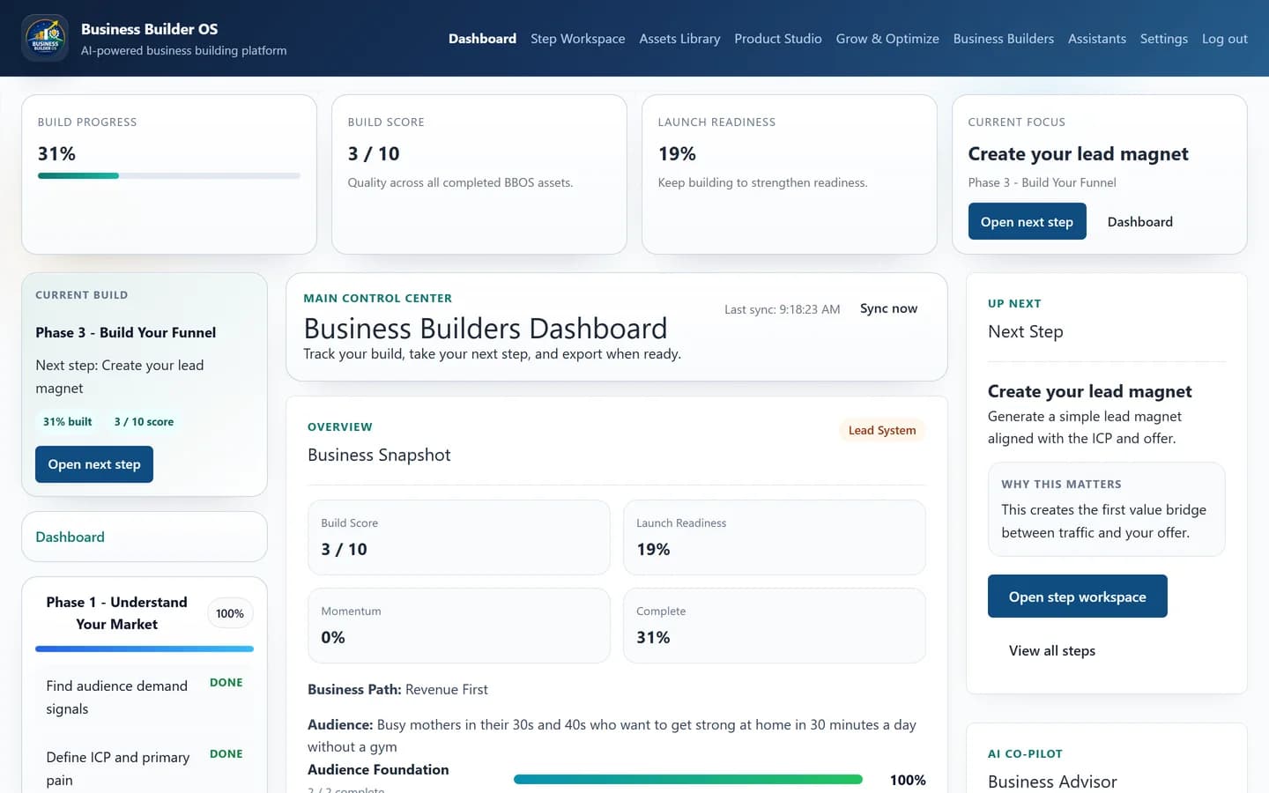
Task: Click the Last sync: 9:18:23 AM text
Action: [x=782, y=309]
